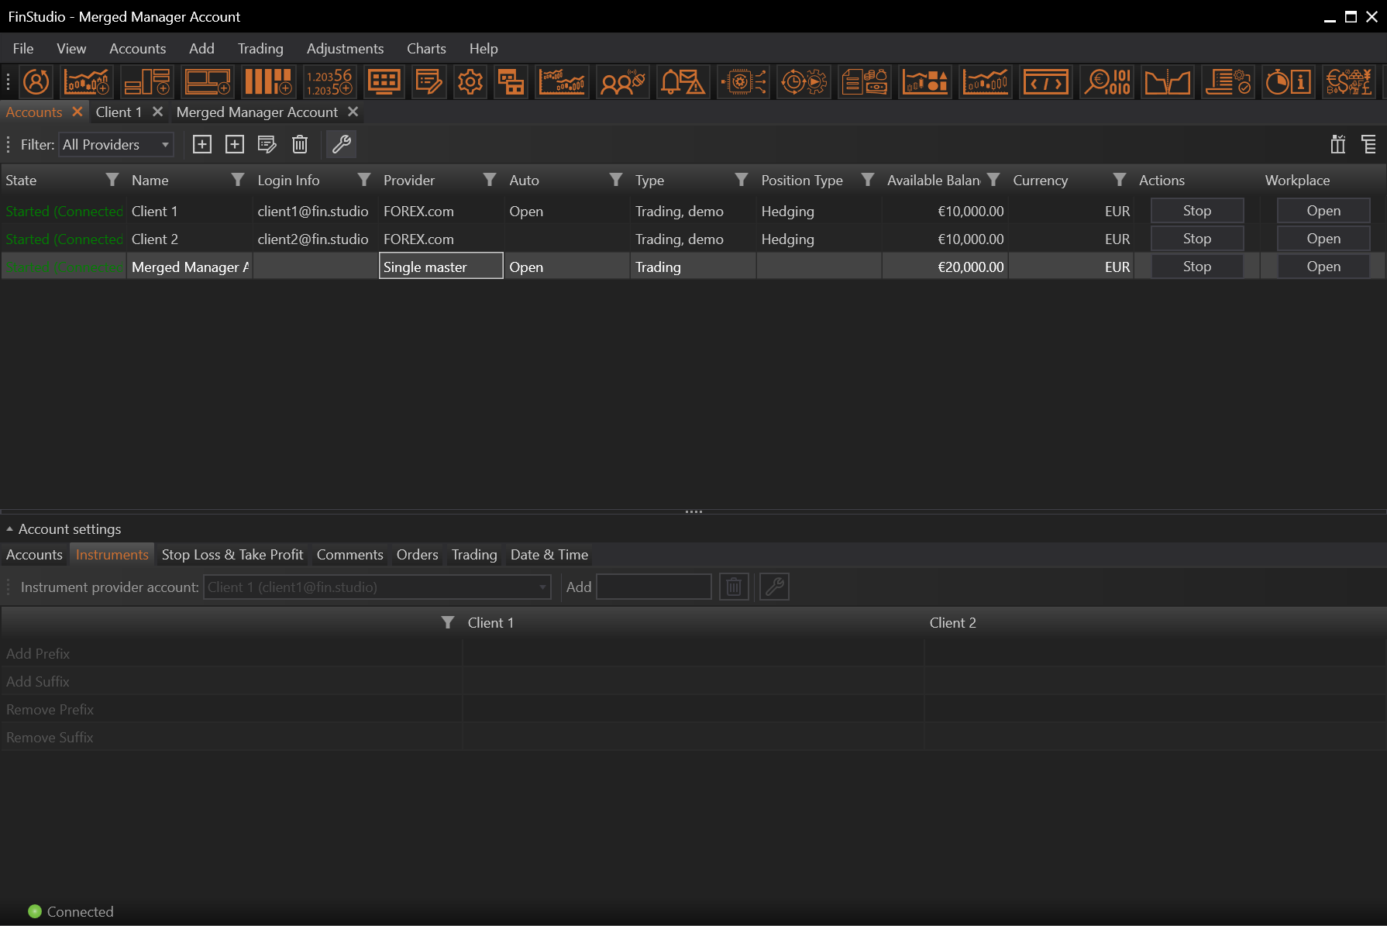Screen dimensions: 1387x926
Task: Switch to Stop Loss & Take Profit tab
Action: [x=232, y=555]
